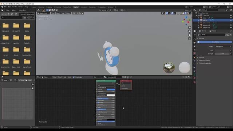Click the New button in the image editor
233x131 pixels.
[21, 80]
